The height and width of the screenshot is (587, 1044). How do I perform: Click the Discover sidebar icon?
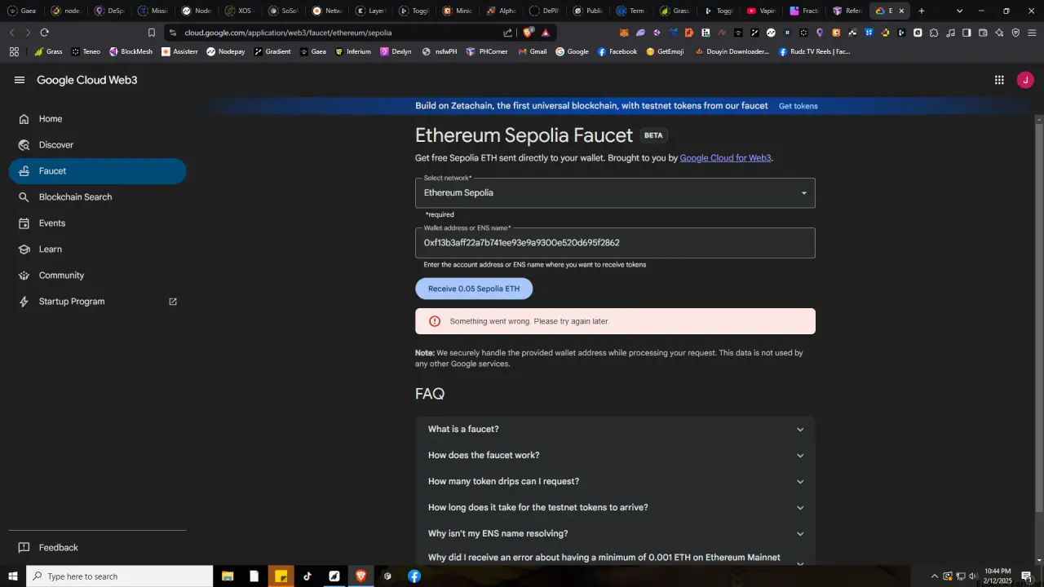24,145
